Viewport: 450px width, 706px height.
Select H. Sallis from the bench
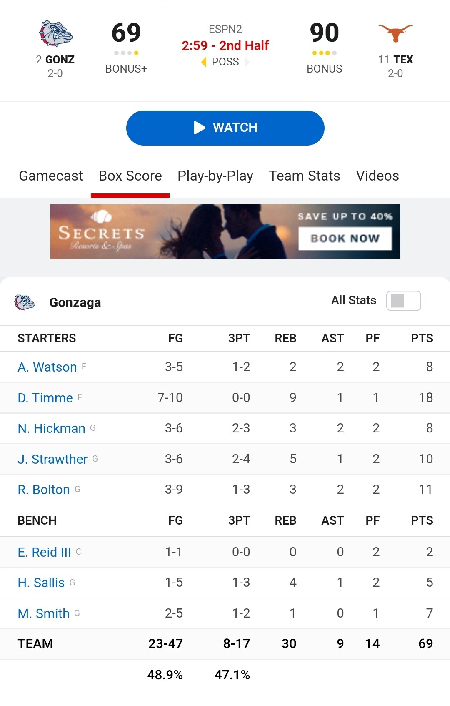(x=41, y=583)
